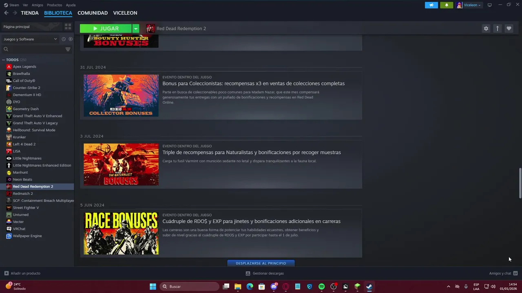Viewport: 522px width, 293px height.
Task: Click Añadir un producto
Action: pos(22,273)
